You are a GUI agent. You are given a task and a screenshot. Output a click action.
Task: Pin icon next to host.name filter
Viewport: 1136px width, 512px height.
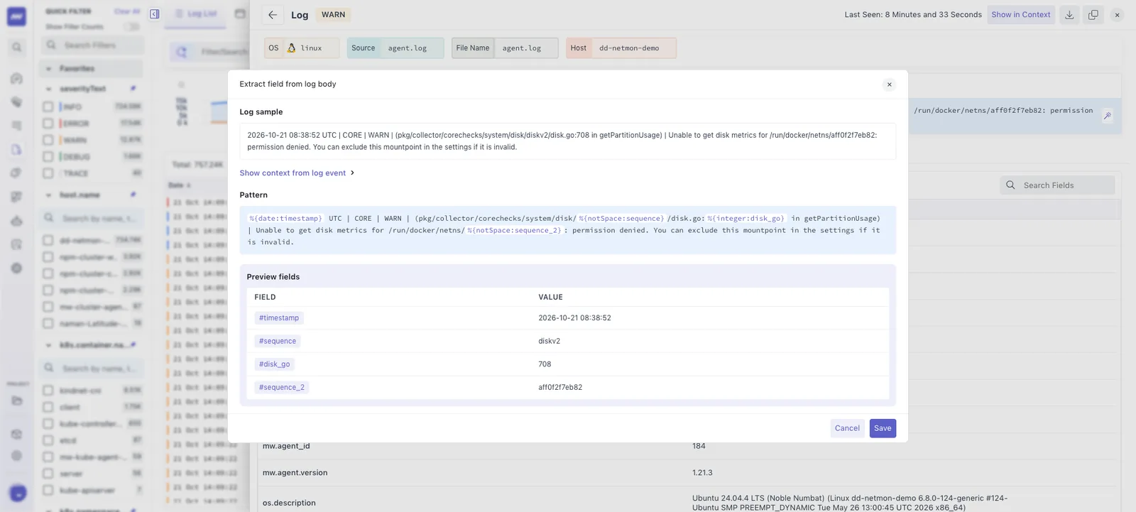click(133, 195)
